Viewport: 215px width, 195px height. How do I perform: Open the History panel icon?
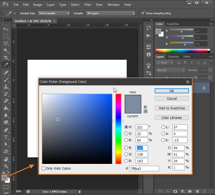point(149,28)
